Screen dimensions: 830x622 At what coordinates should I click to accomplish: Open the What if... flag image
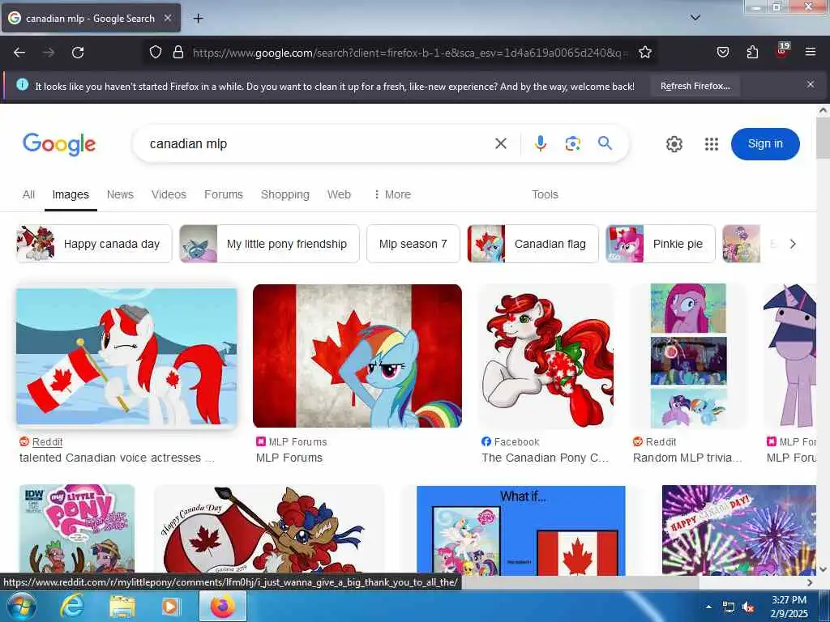tap(521, 530)
